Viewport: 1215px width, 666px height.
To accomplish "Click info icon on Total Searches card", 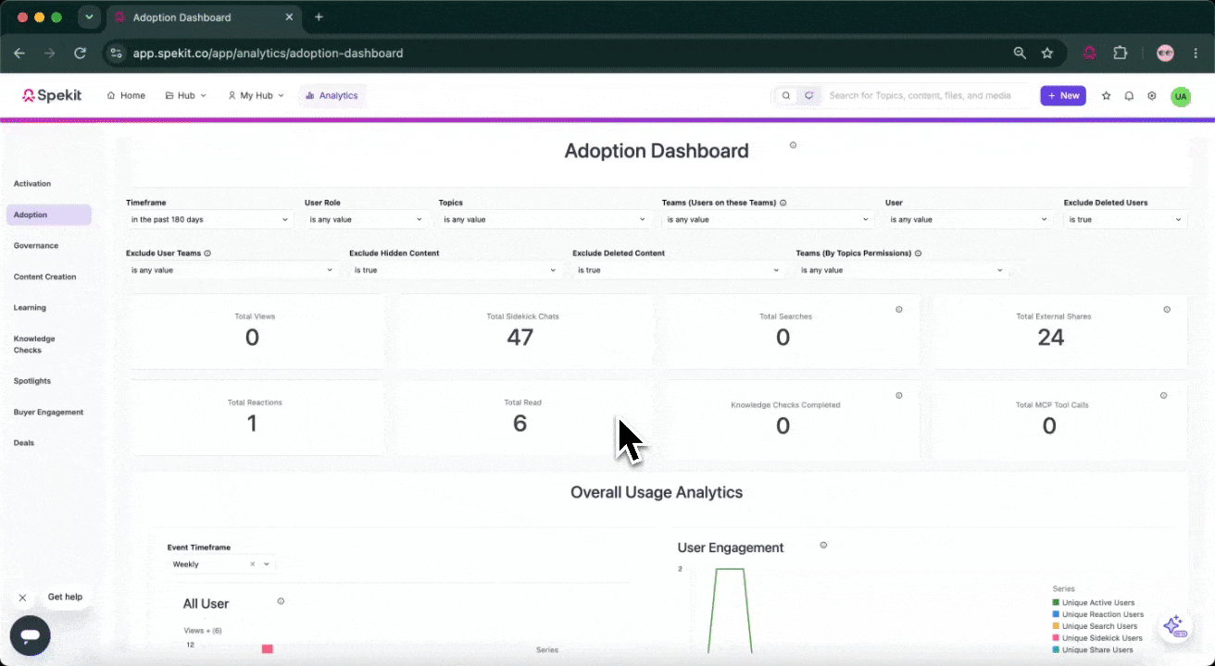I will 898,310.
